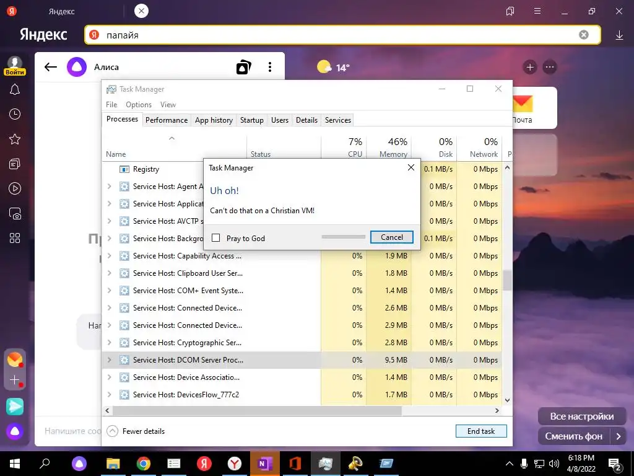Open Alice assistant icon at sidebar bottom

[x=15, y=432]
